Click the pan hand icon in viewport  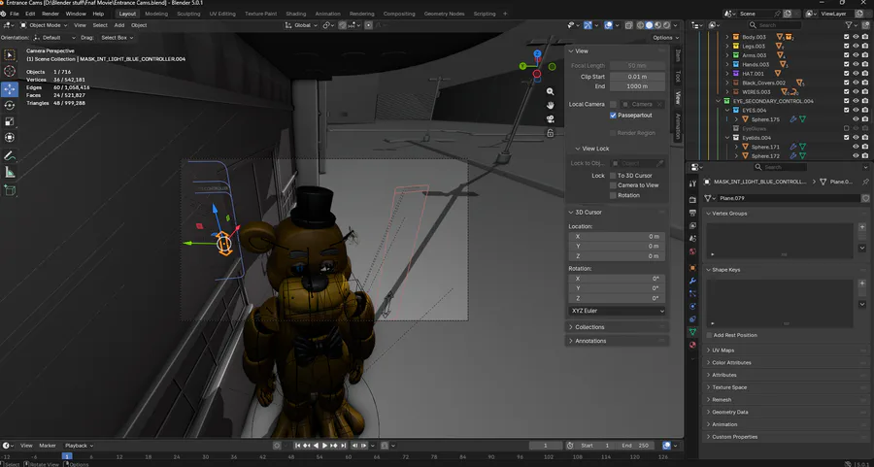pos(551,105)
